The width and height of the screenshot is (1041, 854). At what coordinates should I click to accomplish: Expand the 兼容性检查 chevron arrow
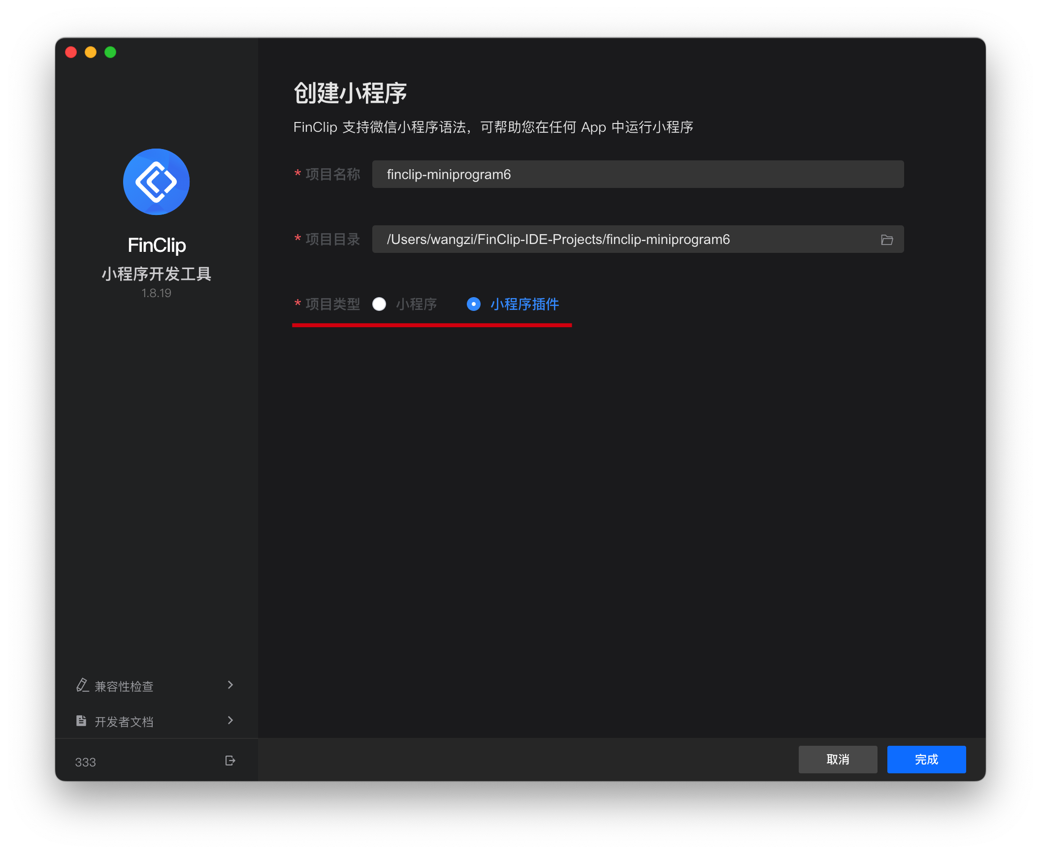[230, 685]
